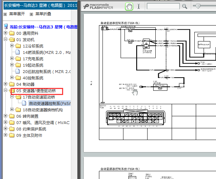Expand all menus via 菜单展开
This screenshot has height=179, width=216.
coord(17,14)
